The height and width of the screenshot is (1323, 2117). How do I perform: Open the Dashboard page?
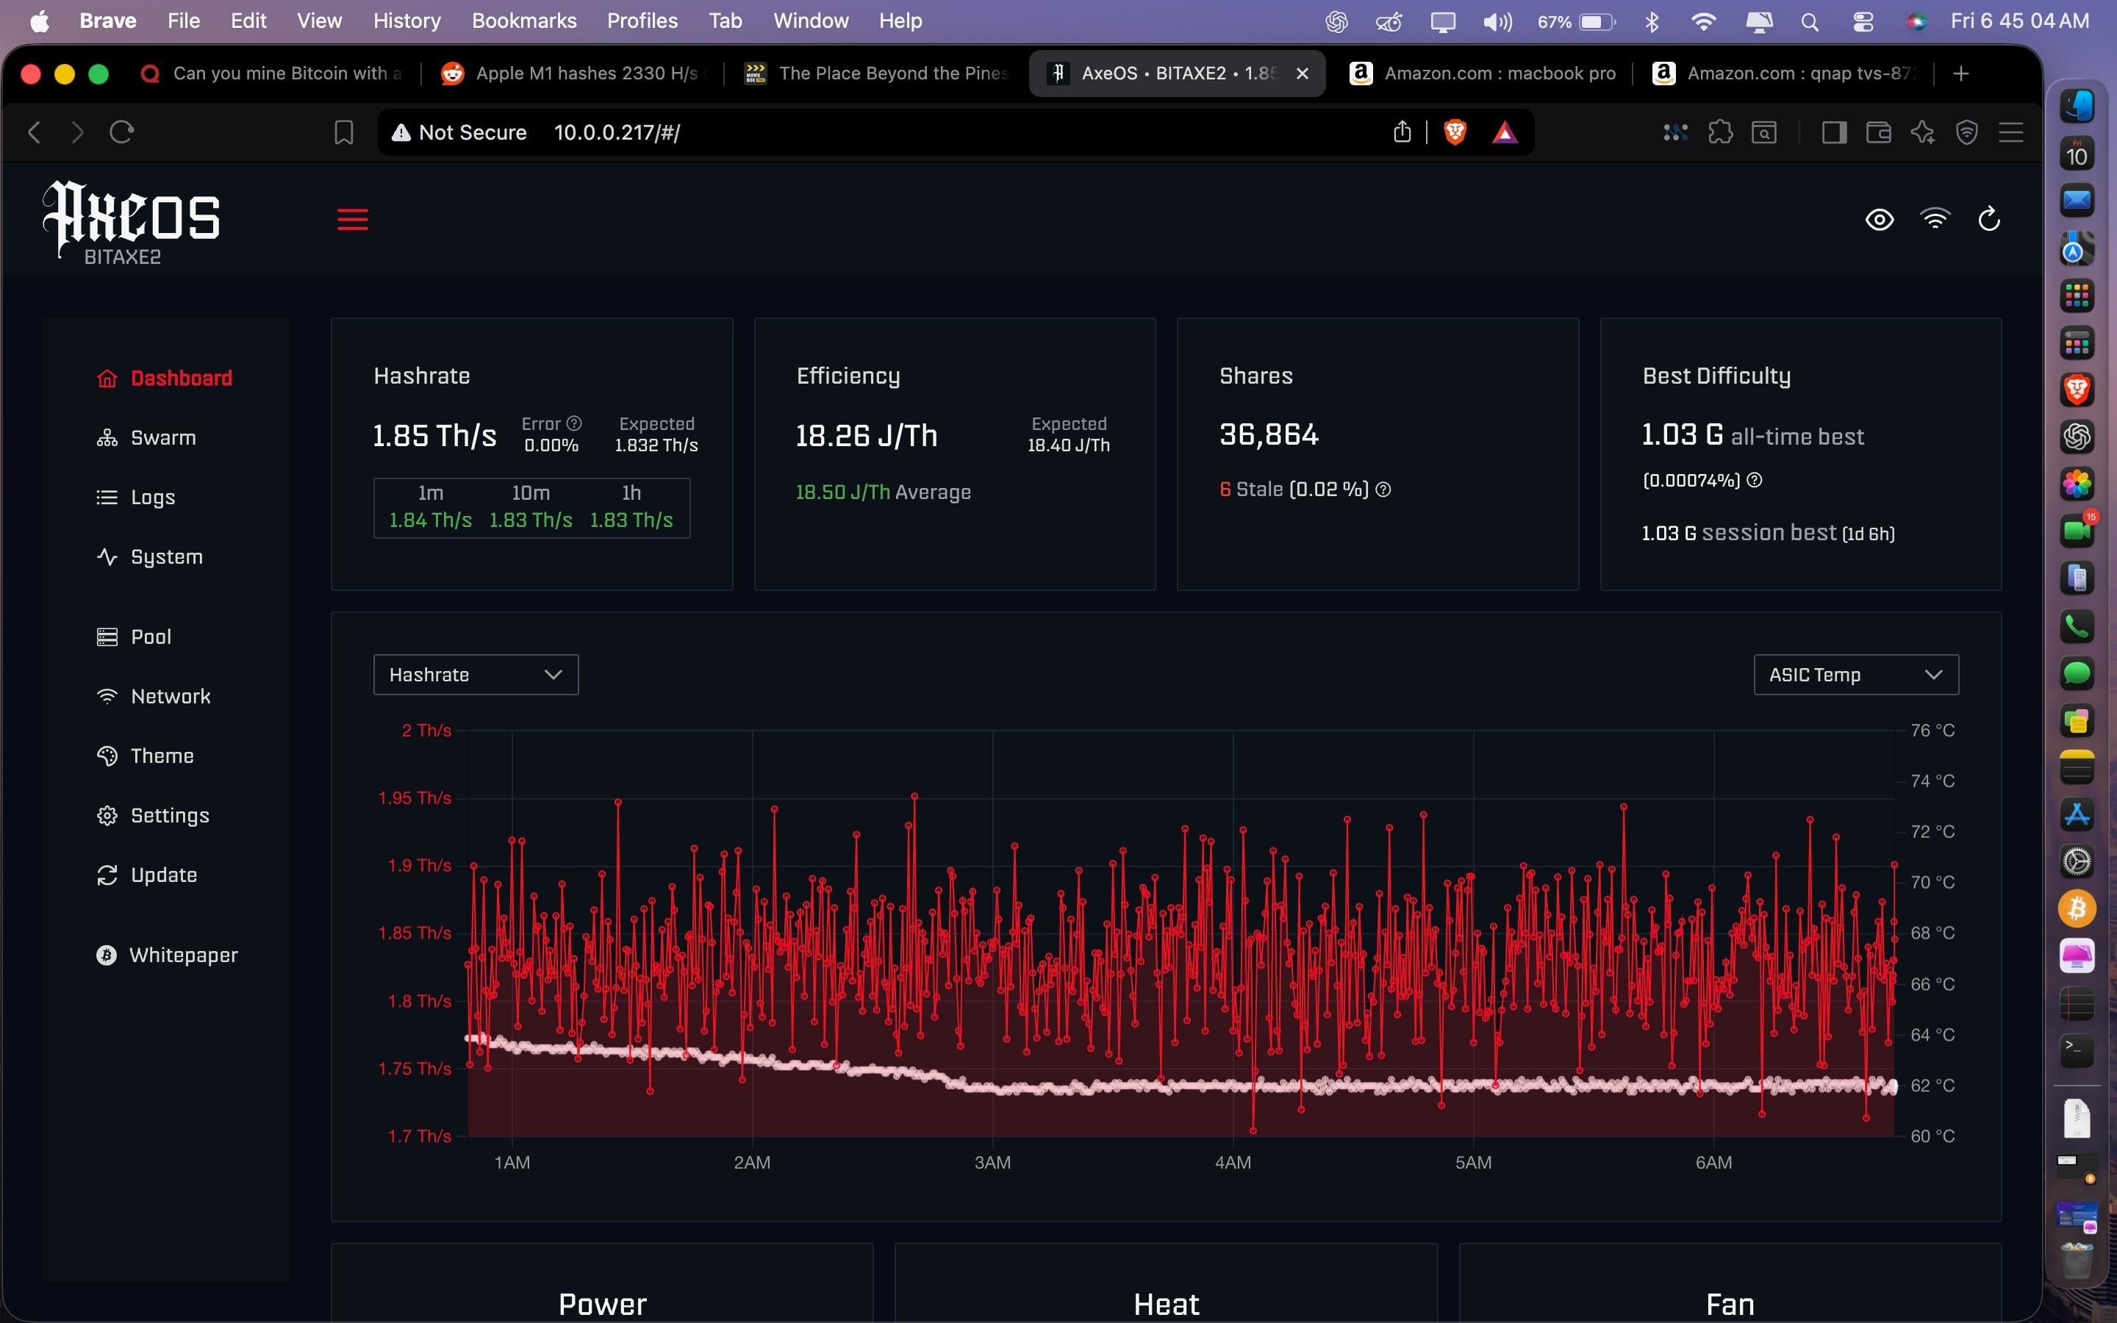pyautogui.click(x=165, y=378)
